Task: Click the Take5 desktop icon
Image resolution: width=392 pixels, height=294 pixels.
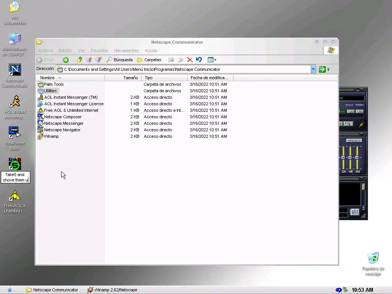Action: pyautogui.click(x=15, y=164)
